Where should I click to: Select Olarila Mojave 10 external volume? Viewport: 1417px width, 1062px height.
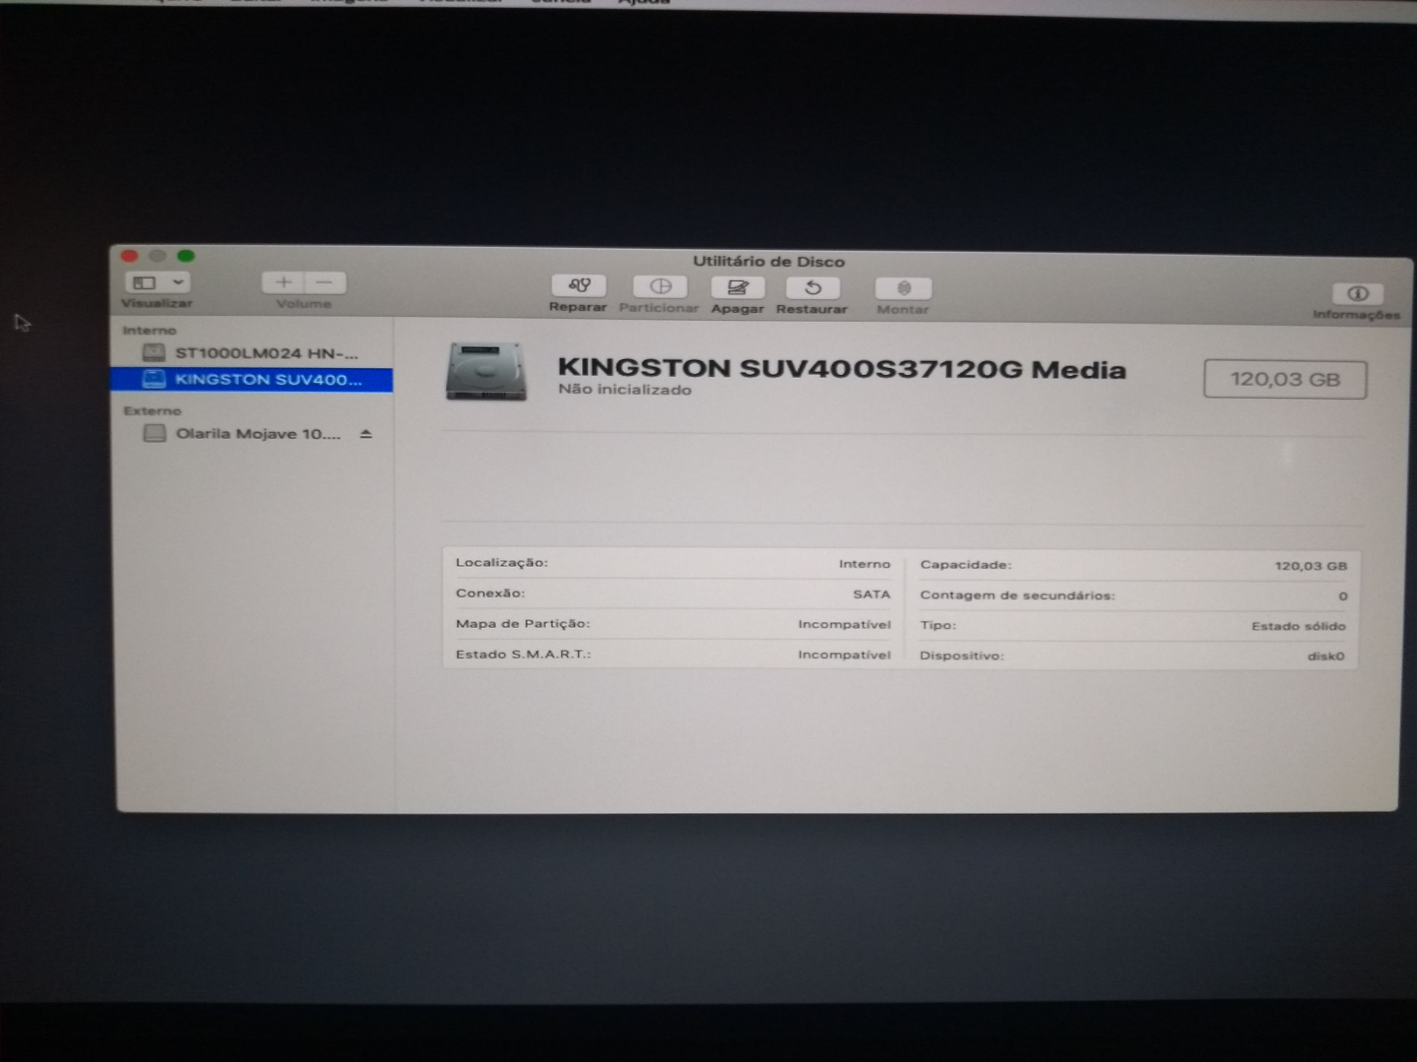pyautogui.click(x=251, y=434)
